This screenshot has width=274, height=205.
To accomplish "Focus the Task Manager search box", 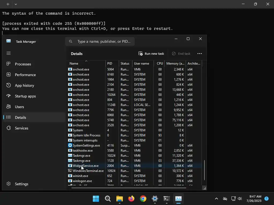I will pyautogui.click(x=100, y=41).
